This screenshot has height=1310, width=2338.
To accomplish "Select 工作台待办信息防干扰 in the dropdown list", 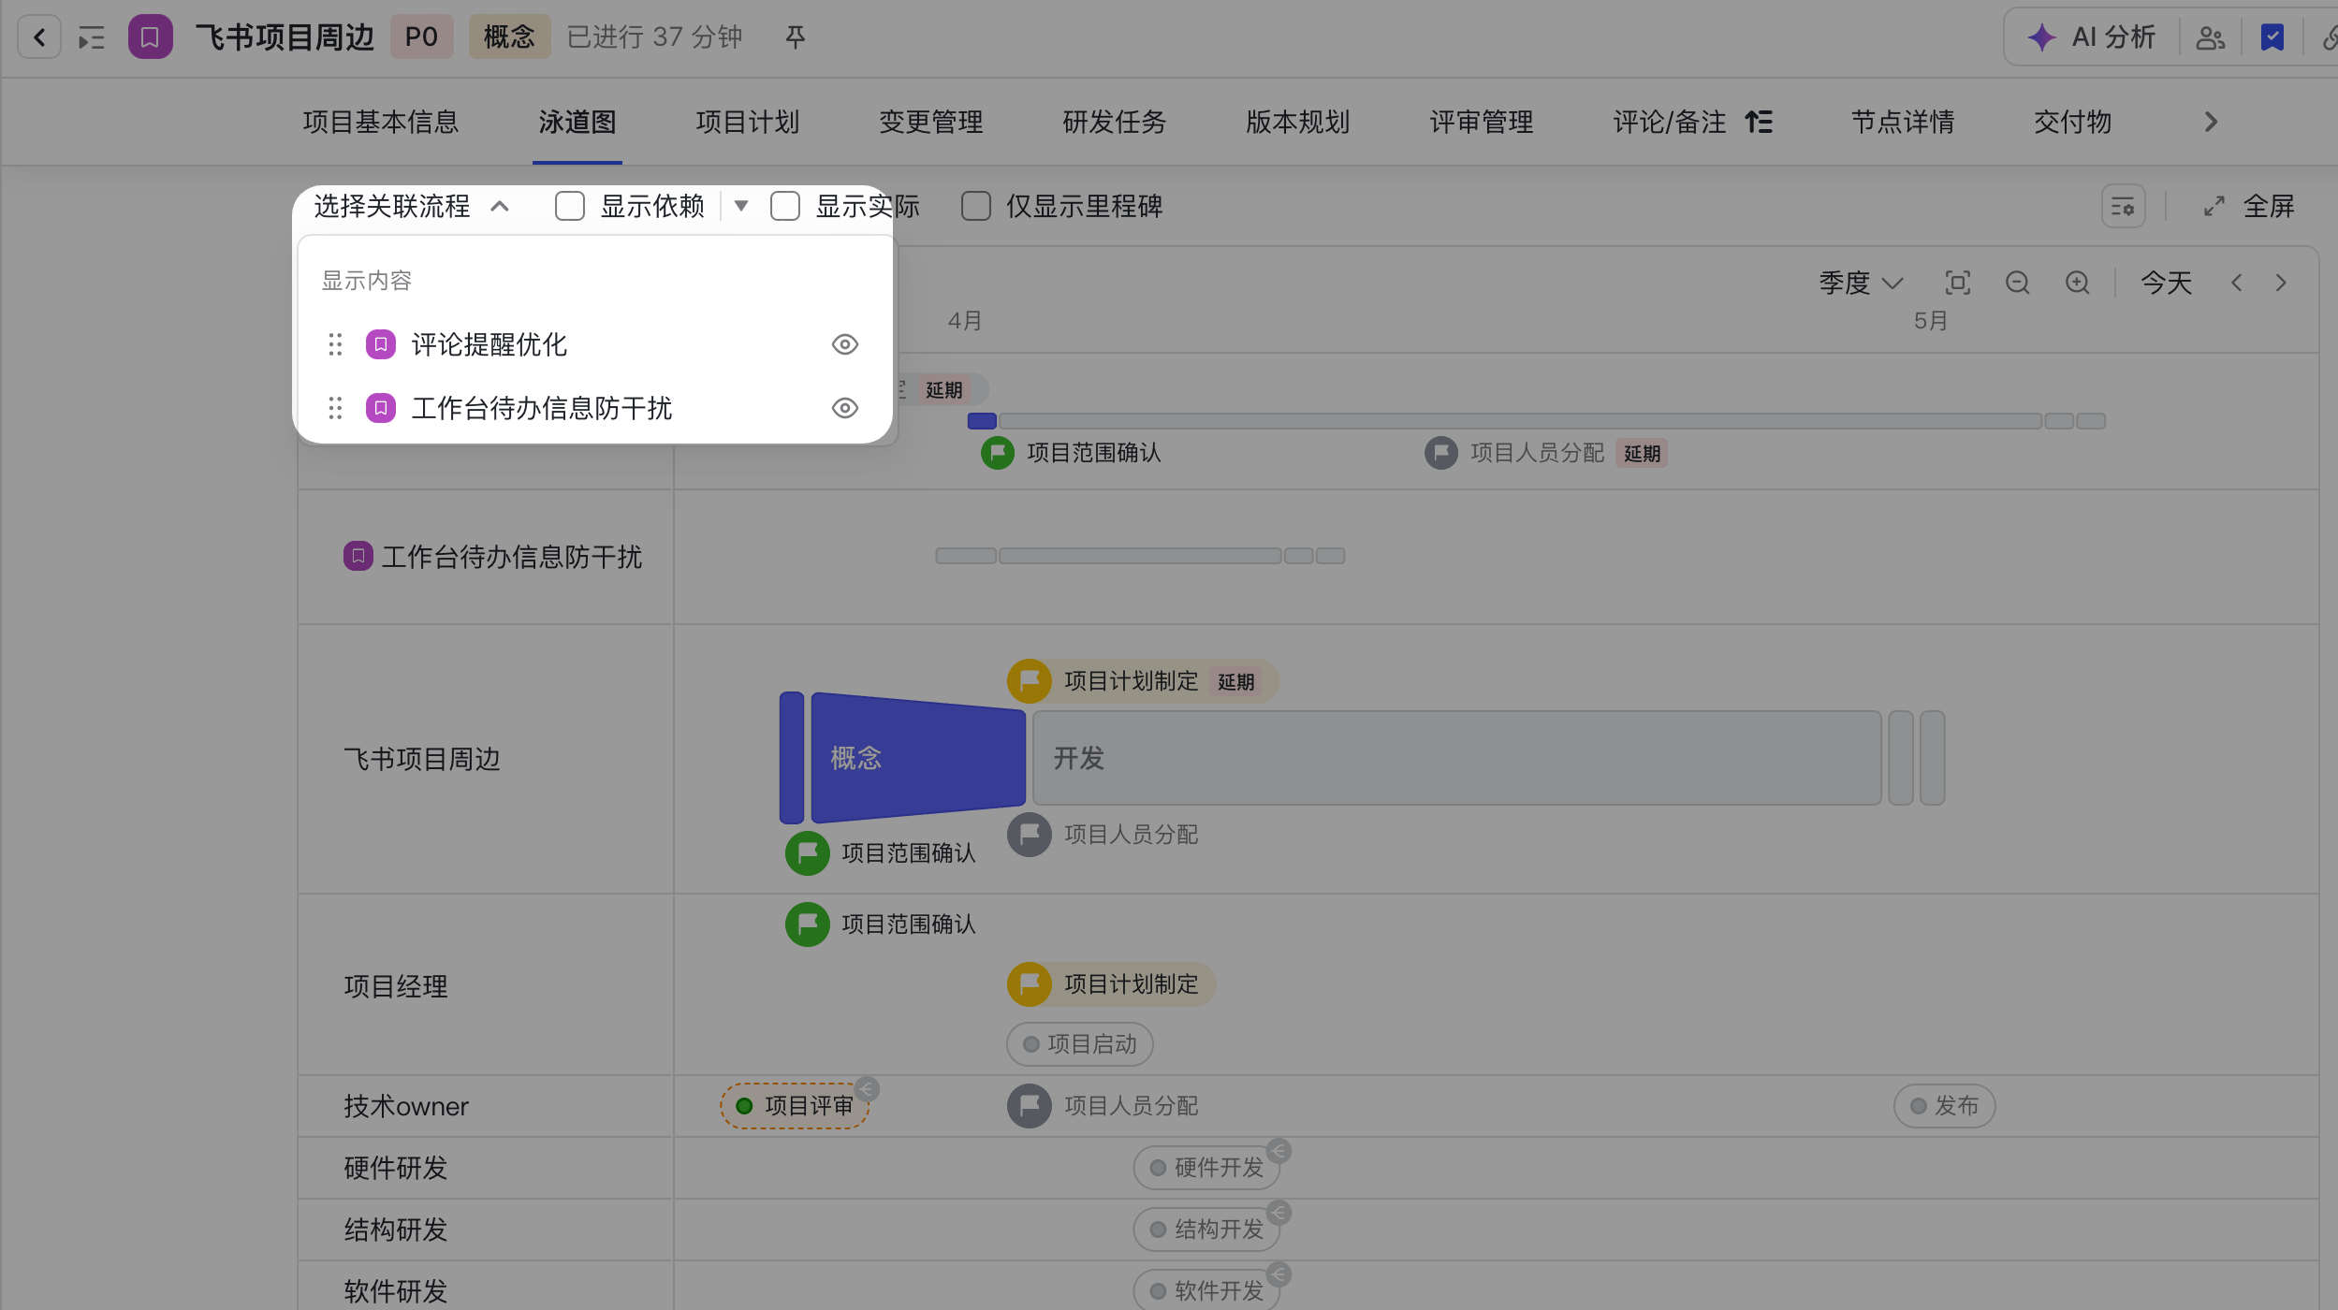I will click(593, 408).
